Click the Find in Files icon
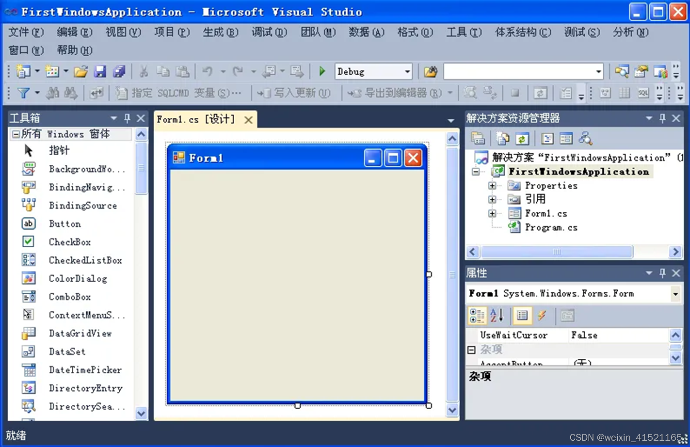The height and width of the screenshot is (447, 690). 431,72
